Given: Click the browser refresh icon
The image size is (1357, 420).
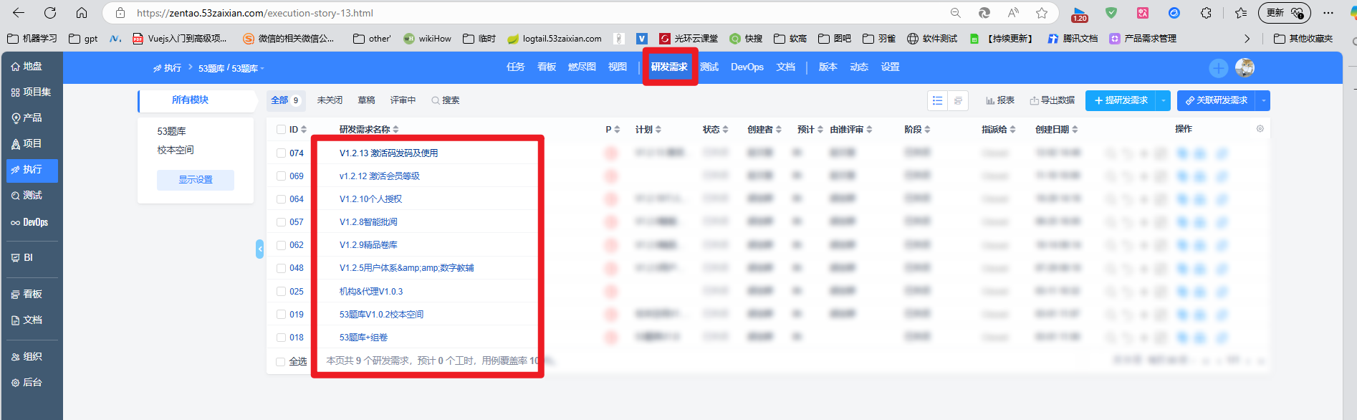Looking at the screenshot, I should (50, 13).
